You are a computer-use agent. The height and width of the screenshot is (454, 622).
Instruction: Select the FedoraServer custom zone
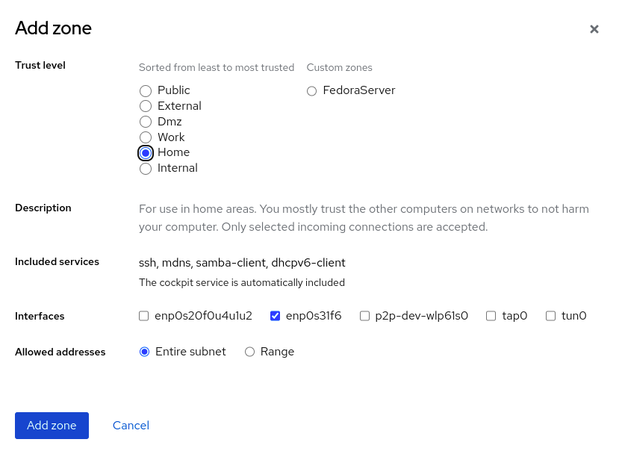point(312,91)
